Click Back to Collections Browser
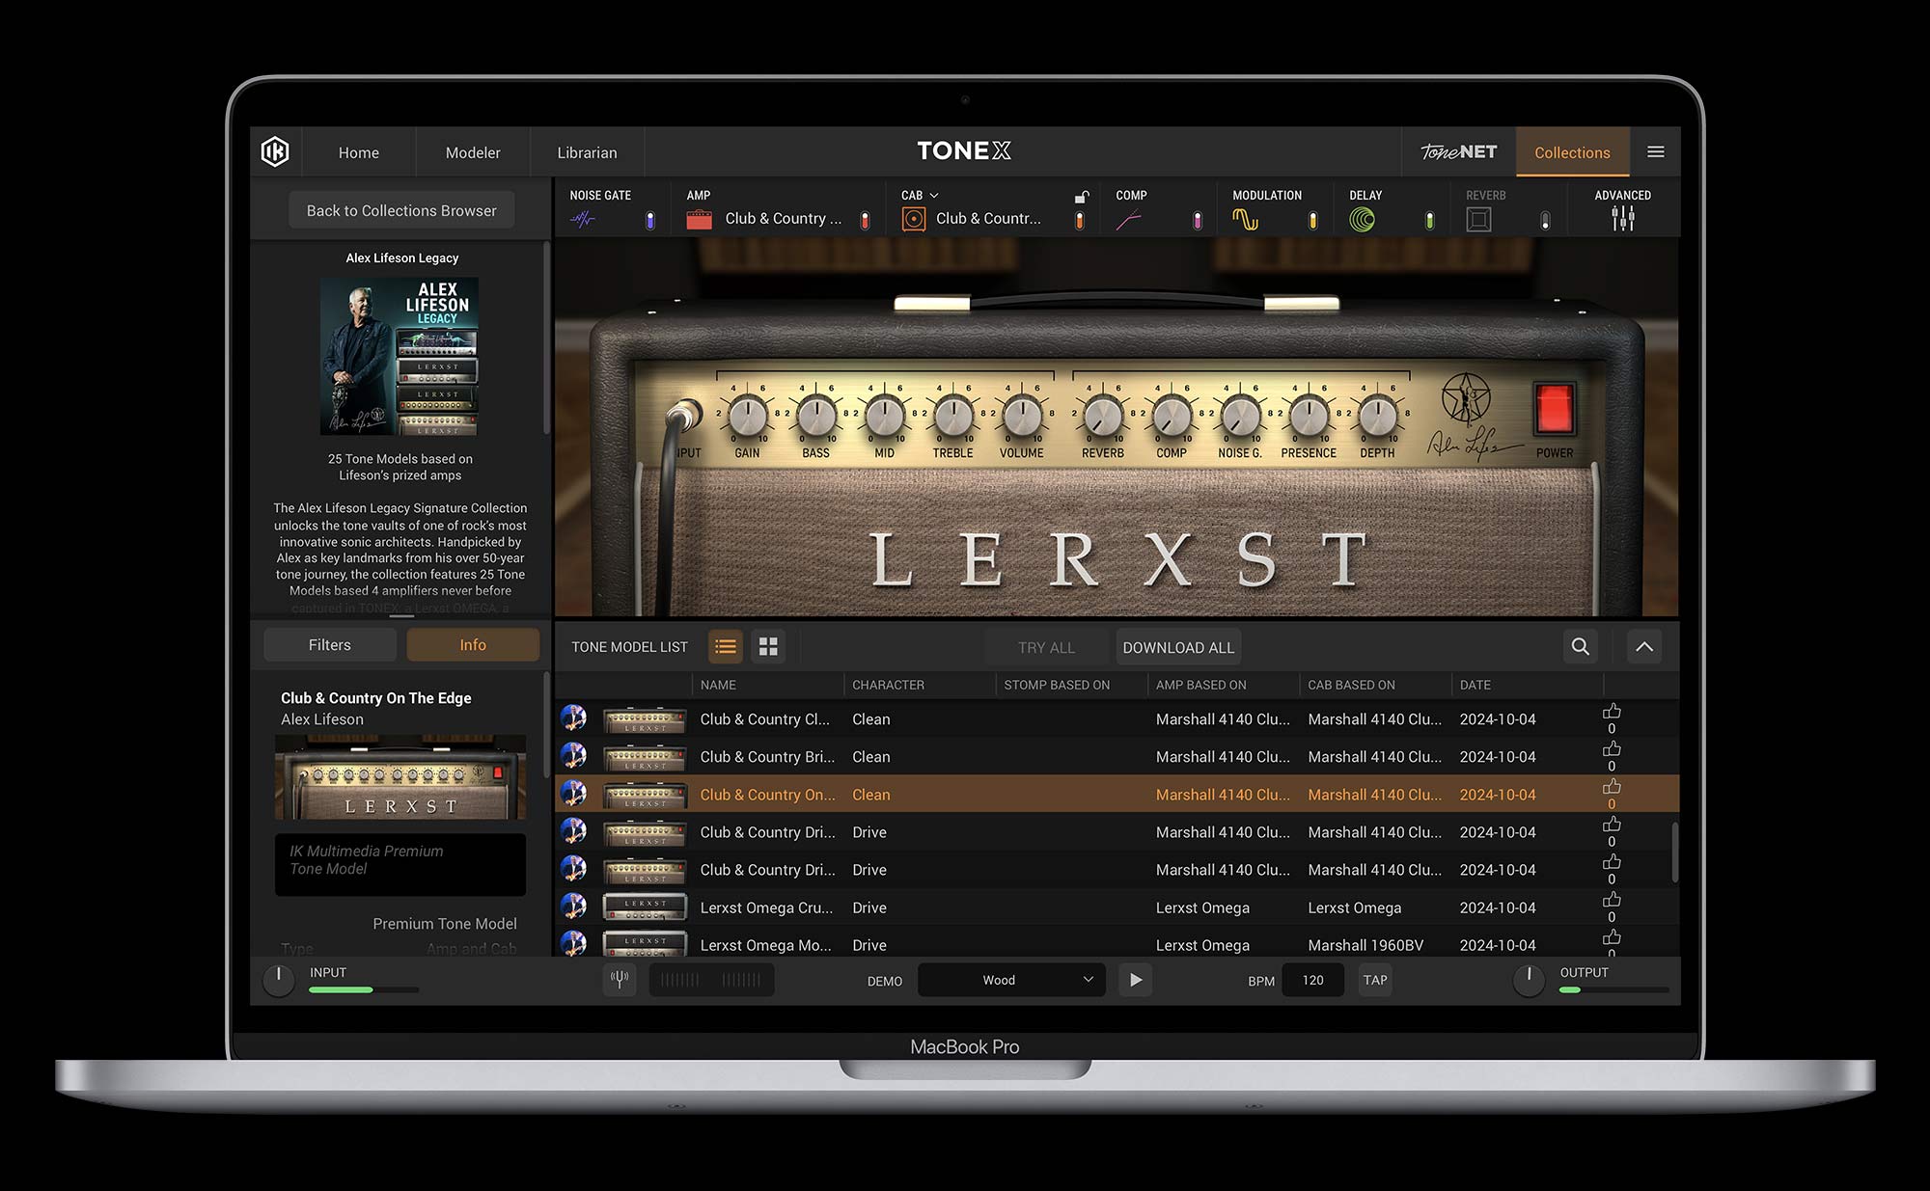Screen dimensions: 1930x1191 [400, 209]
